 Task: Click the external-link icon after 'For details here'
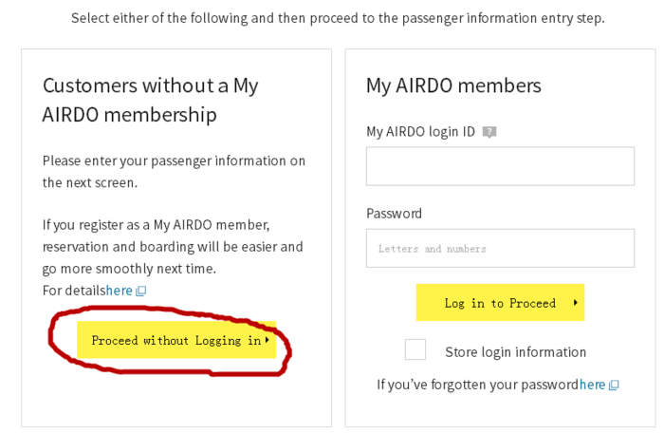141,292
